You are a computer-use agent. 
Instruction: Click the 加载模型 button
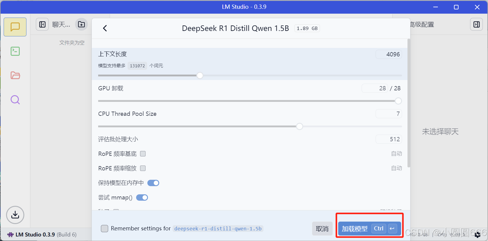pyautogui.click(x=369, y=229)
